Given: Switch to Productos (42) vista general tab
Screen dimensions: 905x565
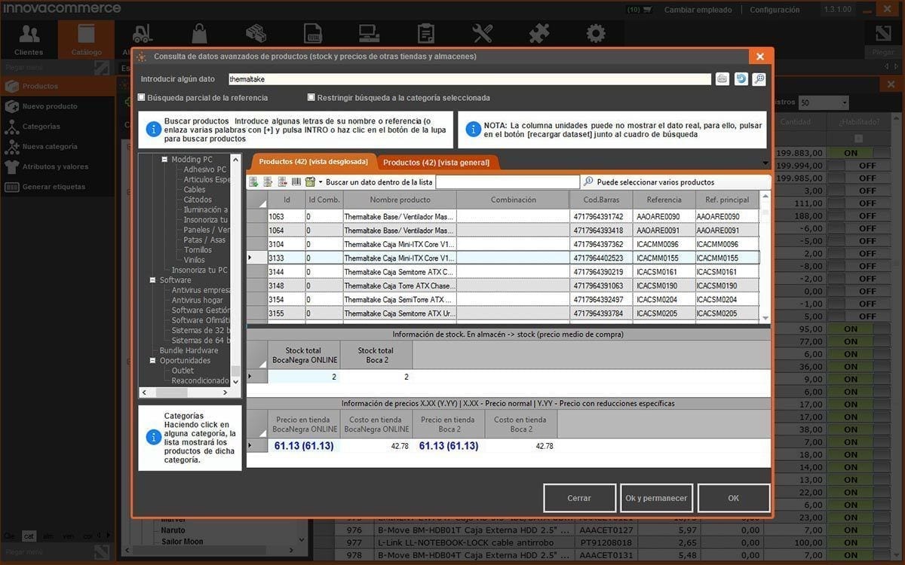Looking at the screenshot, I should click(x=436, y=163).
